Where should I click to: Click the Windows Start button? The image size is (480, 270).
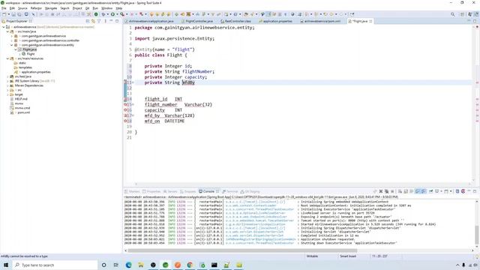(6, 265)
